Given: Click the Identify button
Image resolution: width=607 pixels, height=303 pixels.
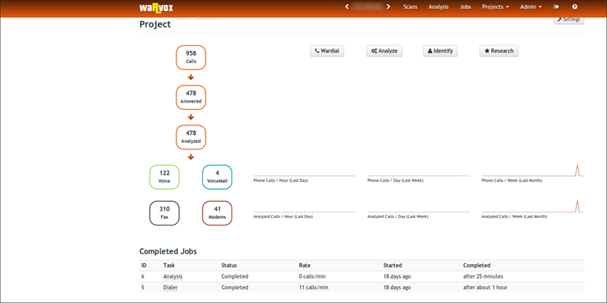Looking at the screenshot, I should click(440, 51).
